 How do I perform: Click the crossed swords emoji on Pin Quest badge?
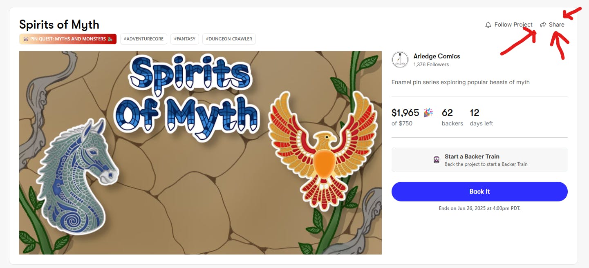coord(26,39)
